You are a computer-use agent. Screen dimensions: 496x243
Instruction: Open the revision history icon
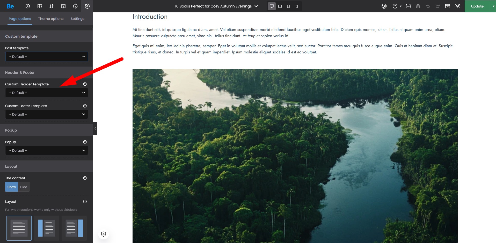click(75, 6)
